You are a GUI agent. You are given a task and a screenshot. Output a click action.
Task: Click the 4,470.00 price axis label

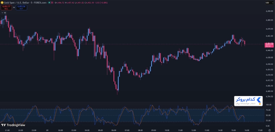pyautogui.click(x=269, y=29)
